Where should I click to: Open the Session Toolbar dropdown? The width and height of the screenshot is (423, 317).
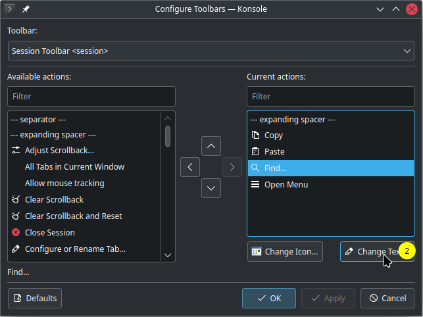pos(211,51)
